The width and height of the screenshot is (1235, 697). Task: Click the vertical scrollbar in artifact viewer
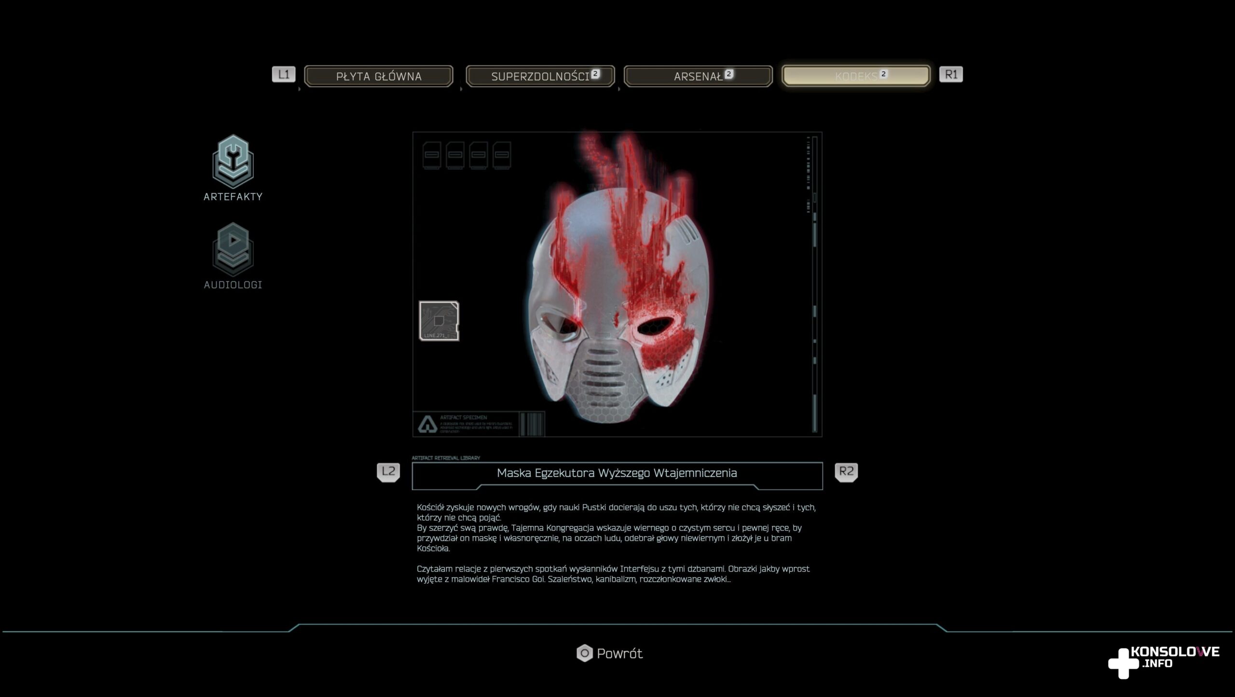815,285
